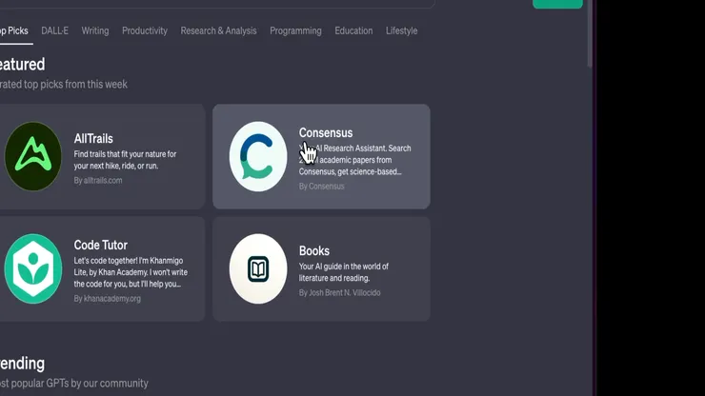
Task: Switch to the Top Picks tab
Action: [14, 30]
